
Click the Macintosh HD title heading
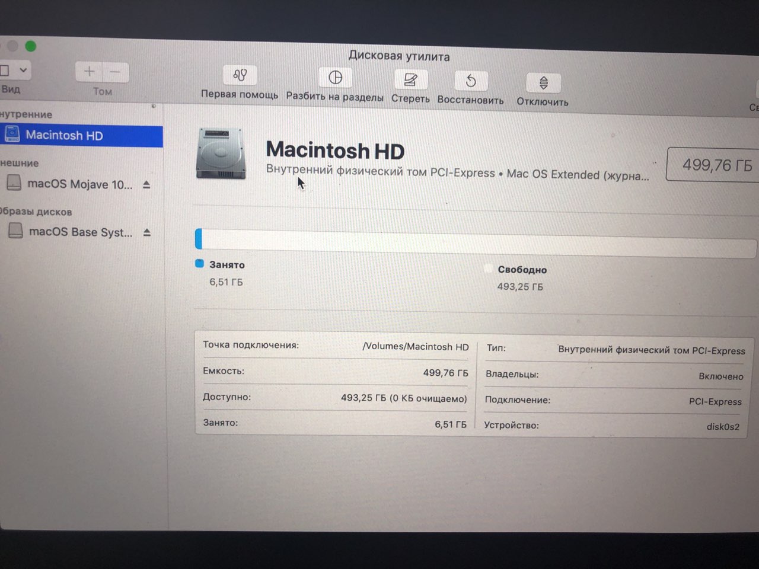335,151
